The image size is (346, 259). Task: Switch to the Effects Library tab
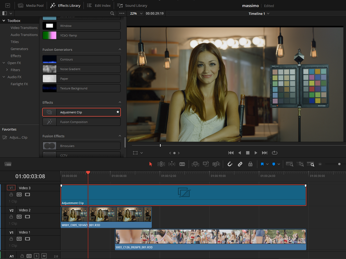click(x=65, y=6)
